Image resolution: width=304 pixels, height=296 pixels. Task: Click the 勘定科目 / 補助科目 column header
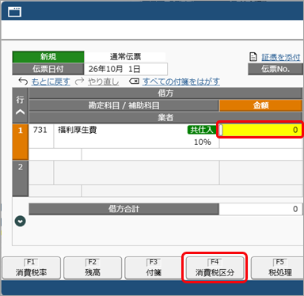123,105
